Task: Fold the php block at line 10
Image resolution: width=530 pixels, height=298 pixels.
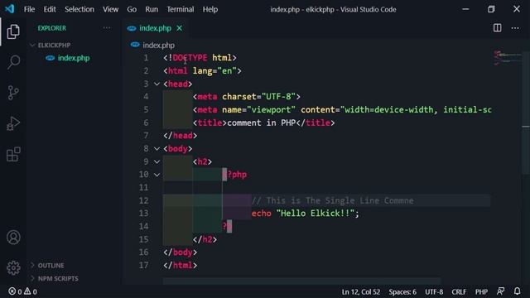Action: (x=157, y=175)
